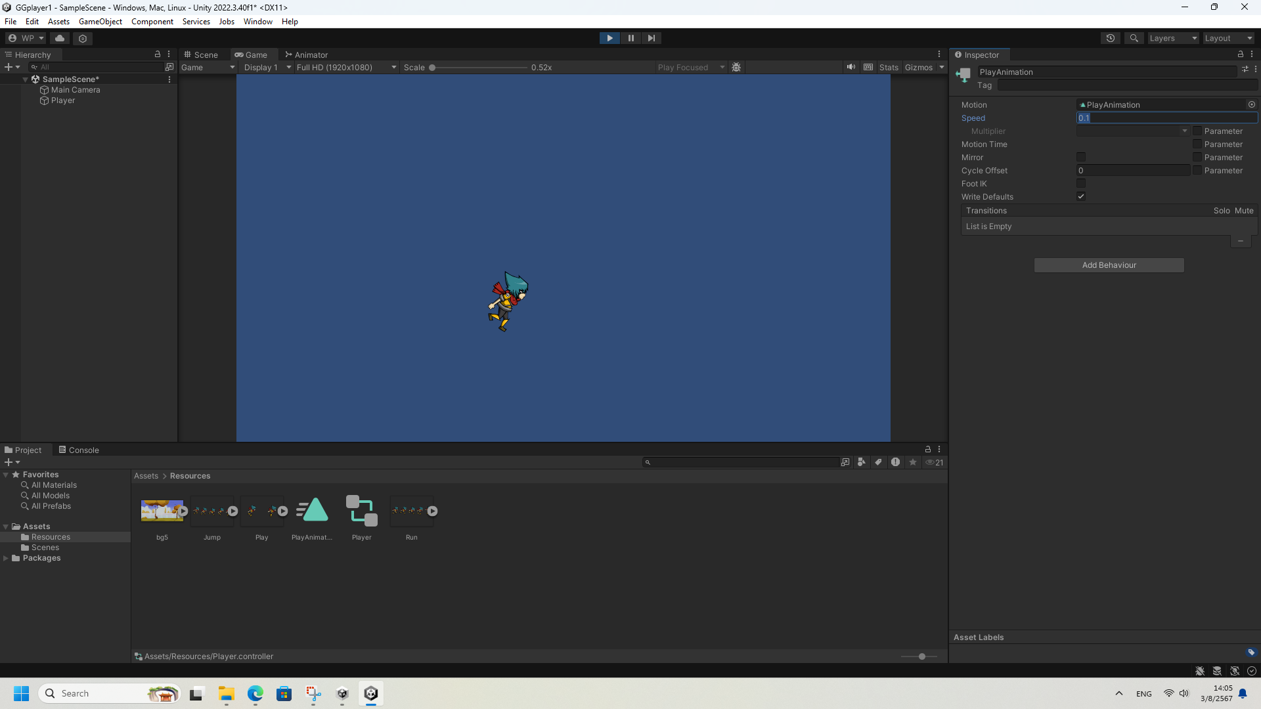Open the Layers dropdown

[x=1173, y=38]
